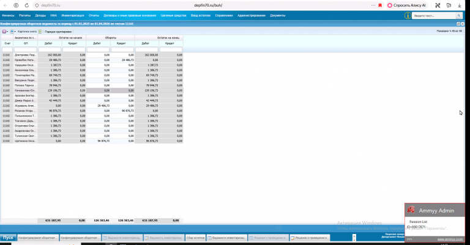Click the blue print icon in toolbar

(12, 31)
